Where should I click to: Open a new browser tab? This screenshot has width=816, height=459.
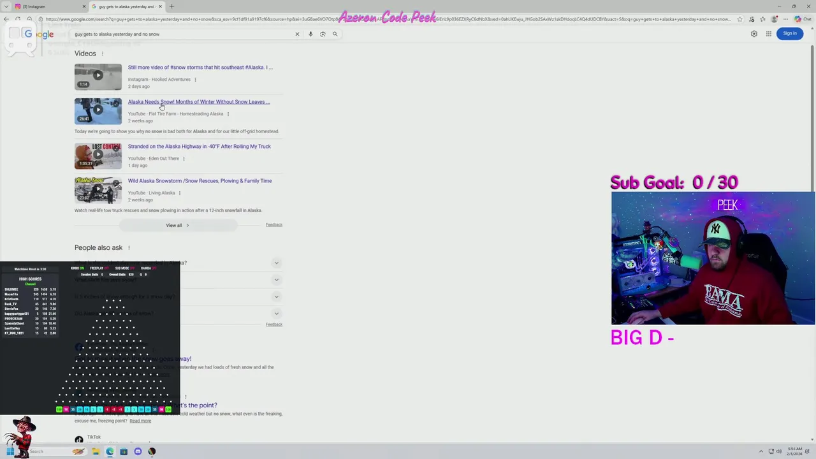click(171, 6)
